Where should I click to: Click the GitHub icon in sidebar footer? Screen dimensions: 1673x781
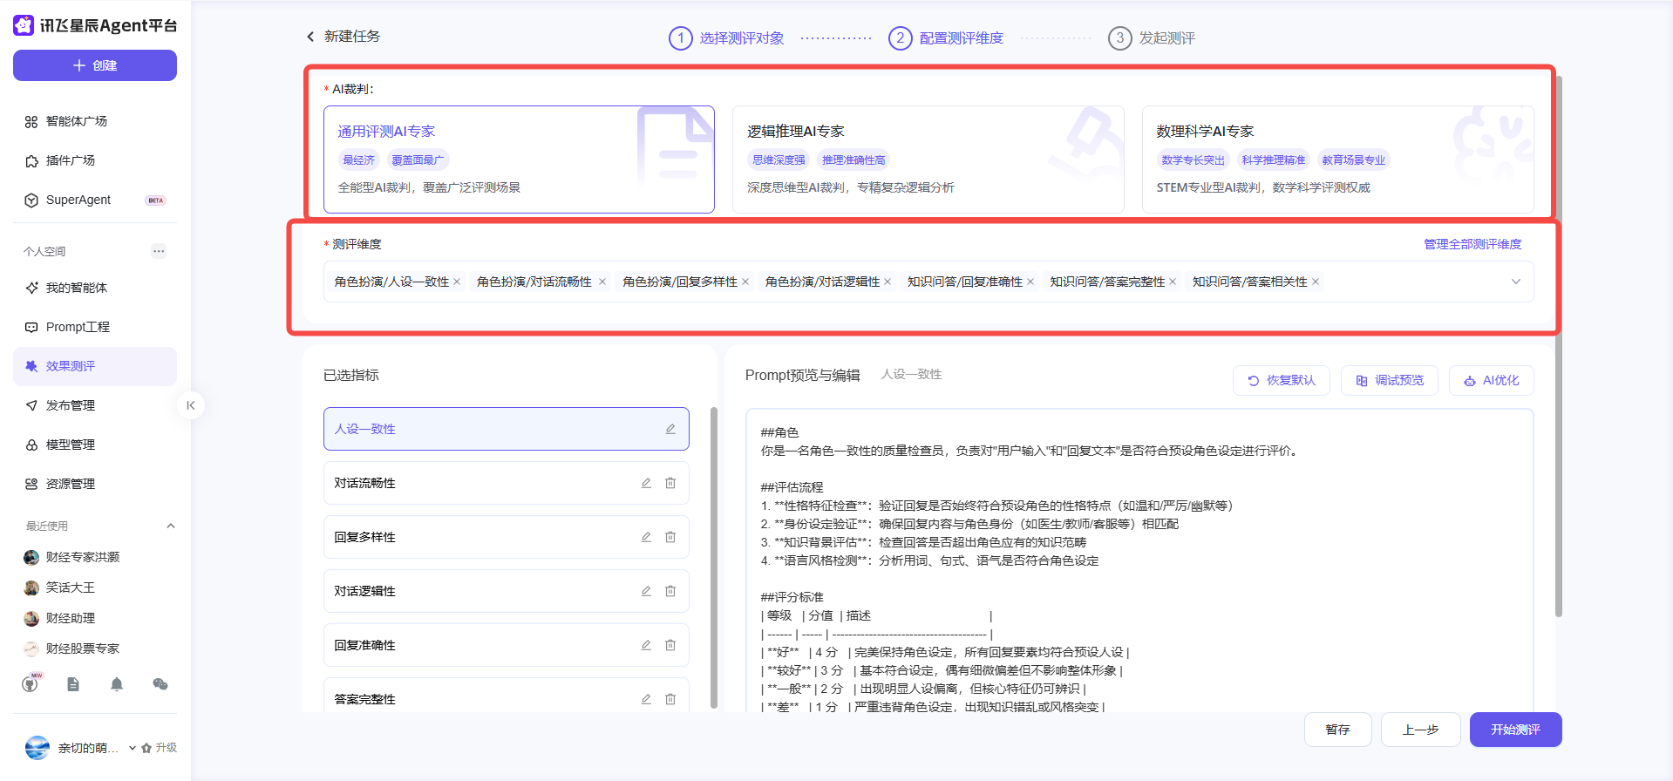click(31, 684)
